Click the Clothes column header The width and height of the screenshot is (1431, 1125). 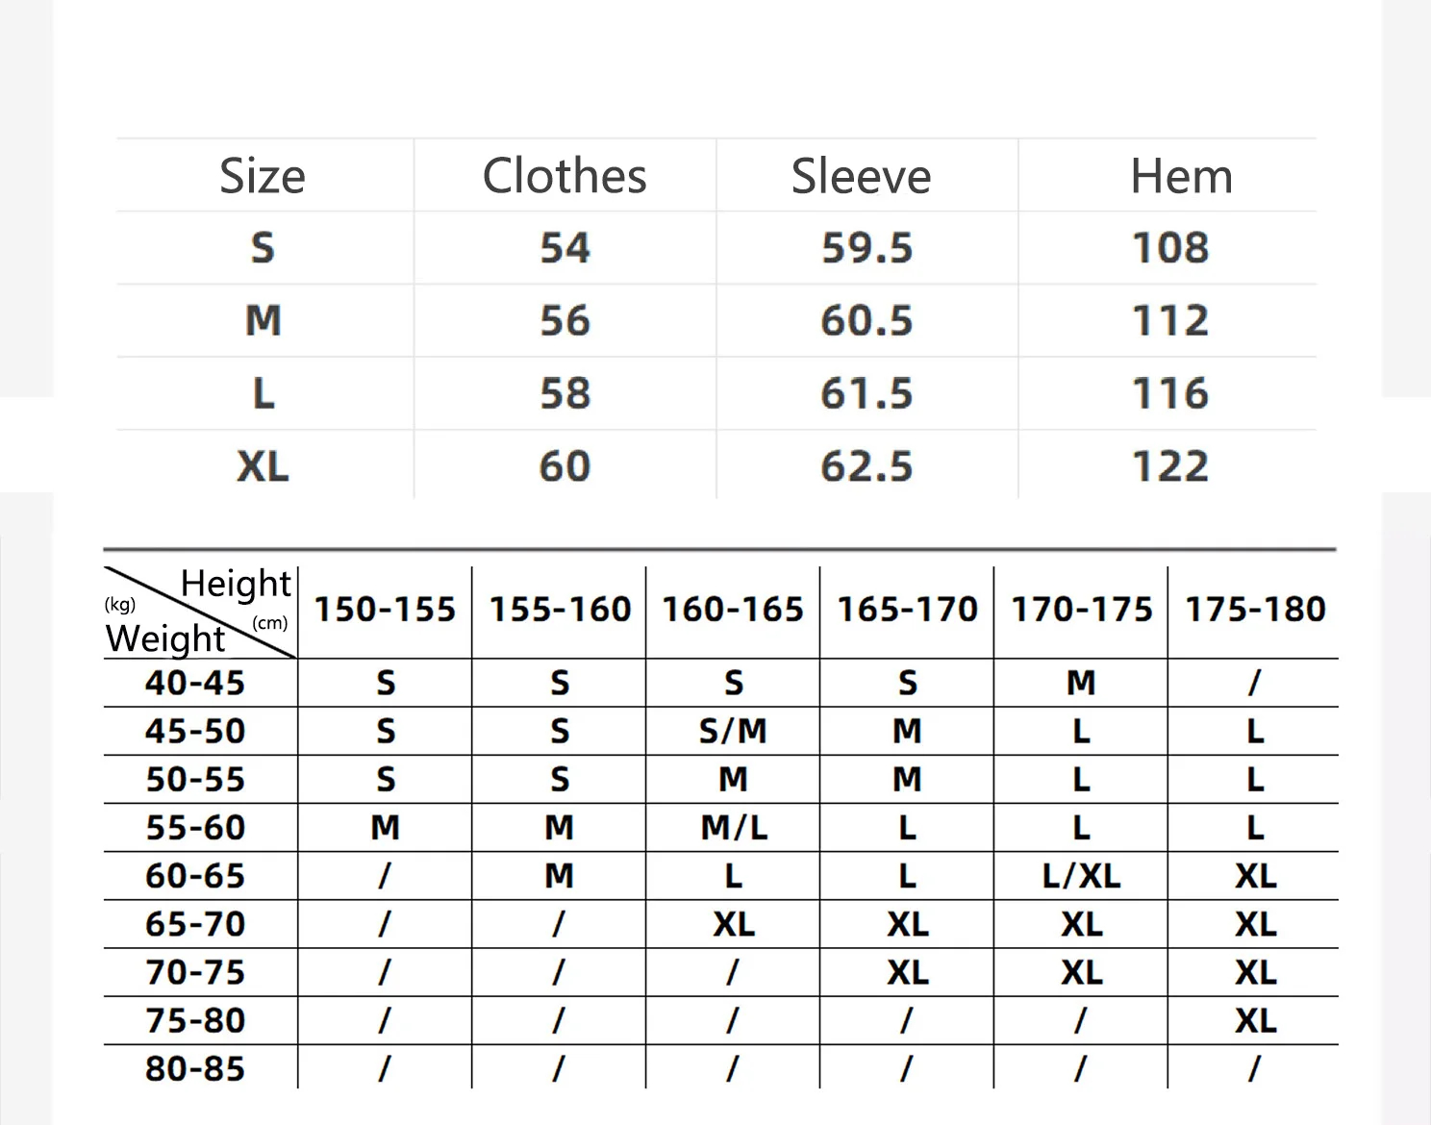click(565, 176)
